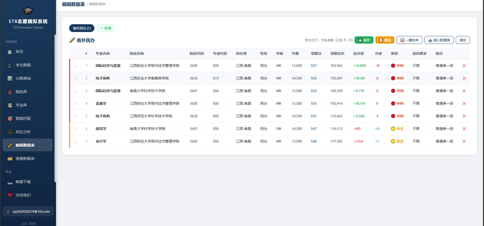This screenshot has height=226, width=484.
Task: Delete row 3 国际经济与贸易 with red X
Action: coord(464,91)
